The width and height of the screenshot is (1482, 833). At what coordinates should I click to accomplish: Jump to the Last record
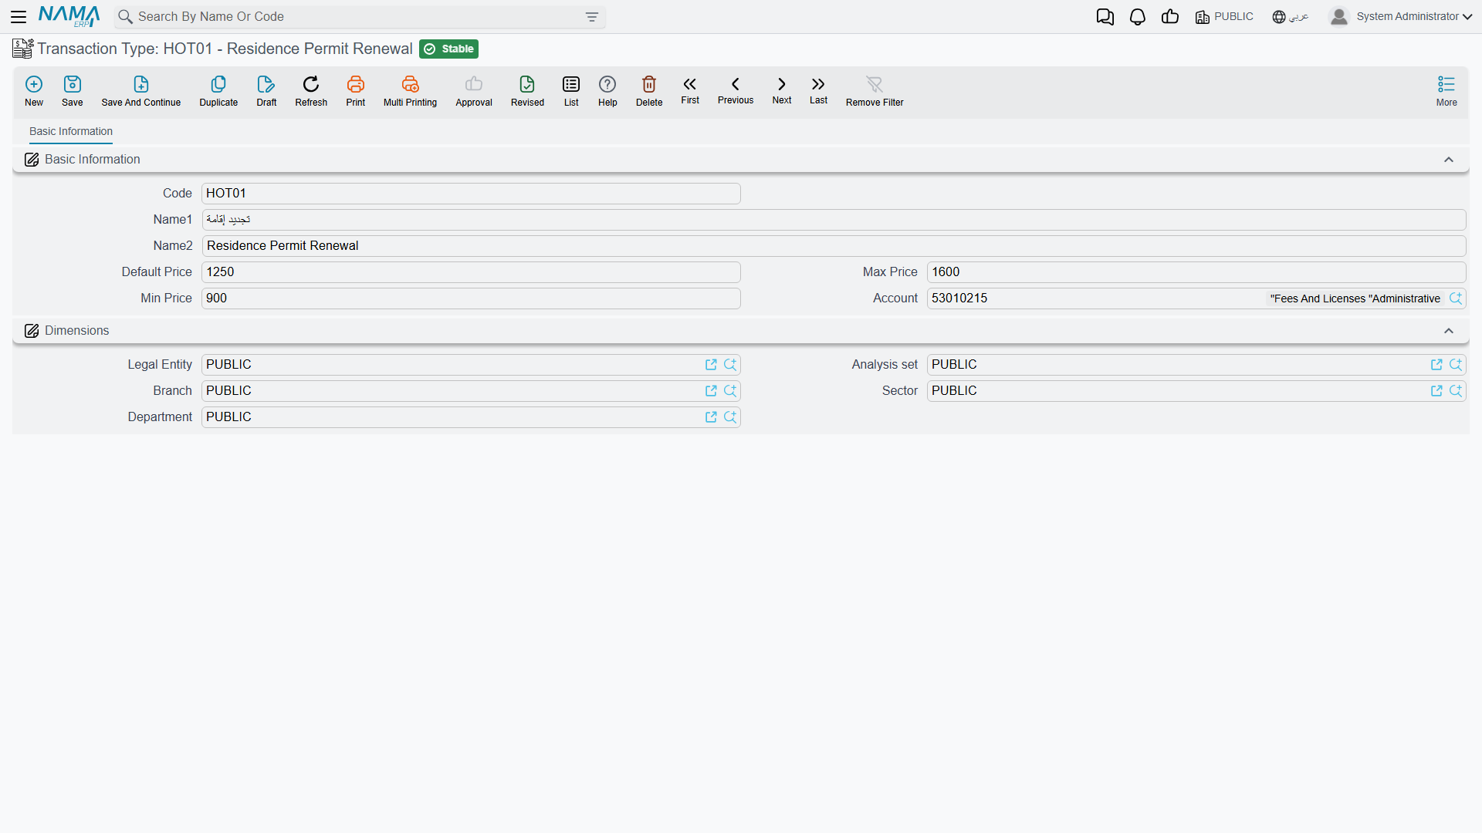818,90
